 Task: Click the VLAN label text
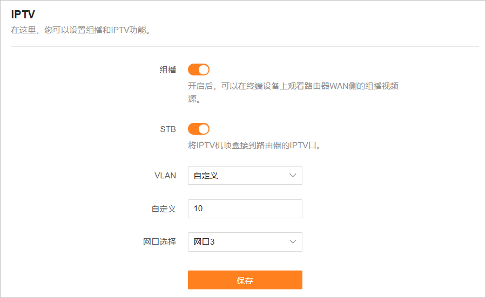tap(165, 176)
